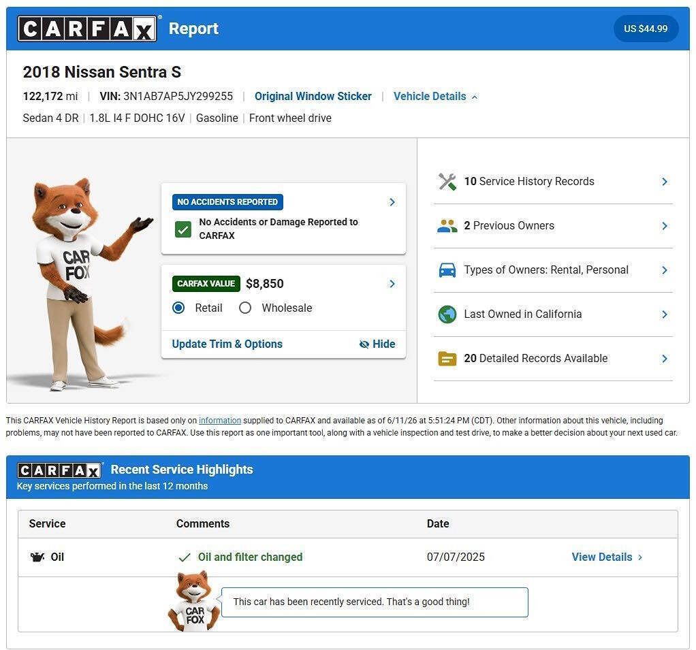This screenshot has height=650, width=696.
Task: Click the View Details arrow for Oil service
Action: click(x=640, y=557)
